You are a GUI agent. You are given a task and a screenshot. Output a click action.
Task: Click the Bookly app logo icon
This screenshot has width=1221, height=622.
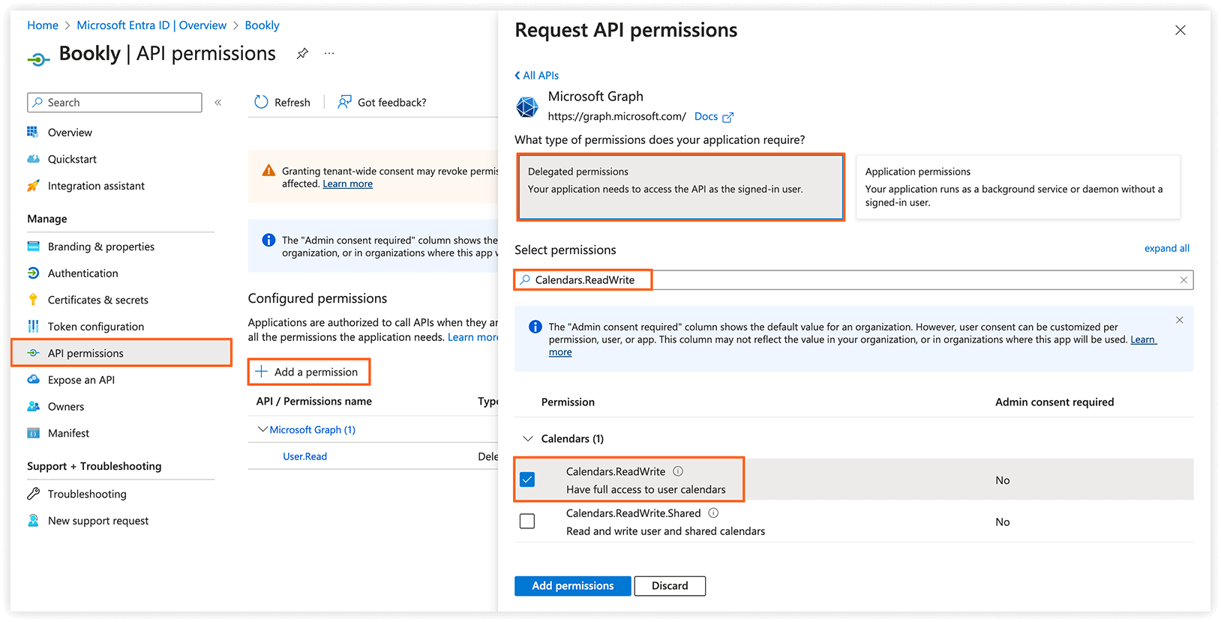38,58
